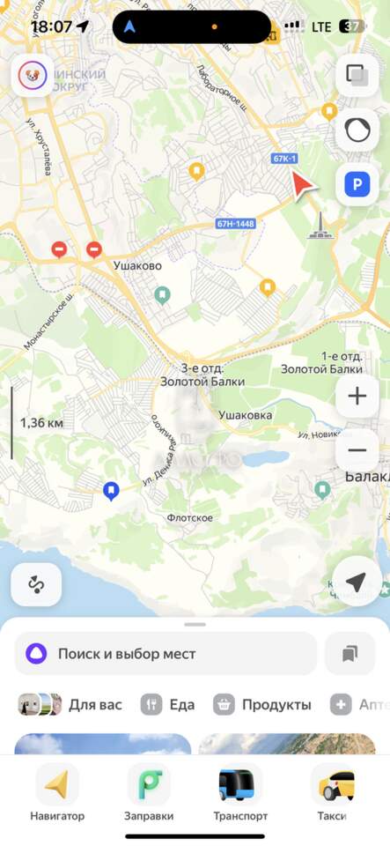
Task: Switch to the Навигатор tab
Action: tap(57, 792)
